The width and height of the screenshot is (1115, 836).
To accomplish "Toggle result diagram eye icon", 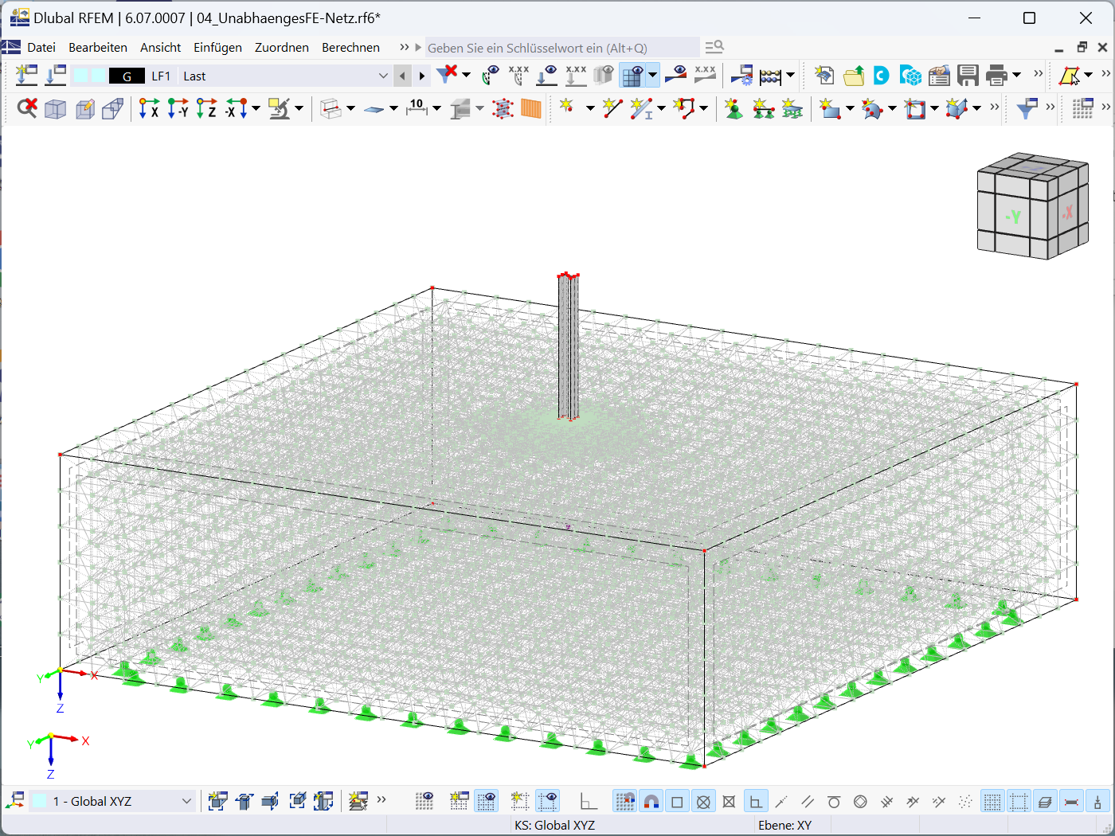I will click(676, 76).
